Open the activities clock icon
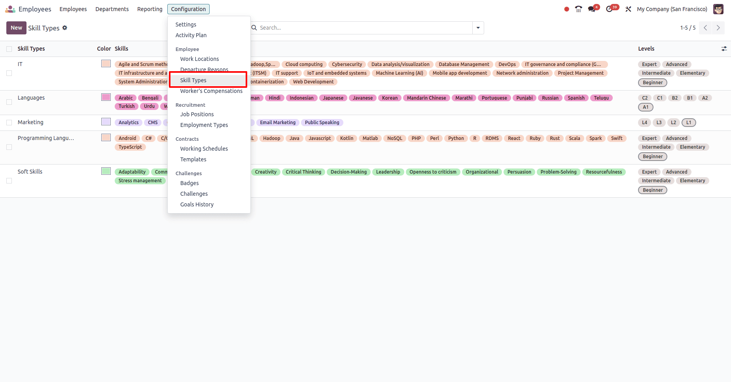 coord(609,9)
